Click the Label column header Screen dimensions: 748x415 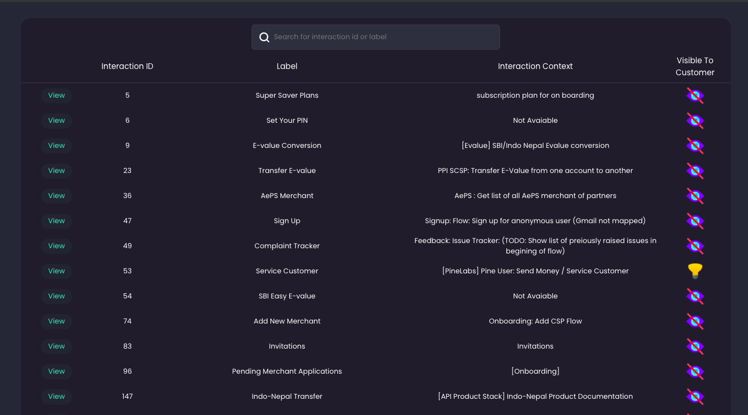point(287,66)
